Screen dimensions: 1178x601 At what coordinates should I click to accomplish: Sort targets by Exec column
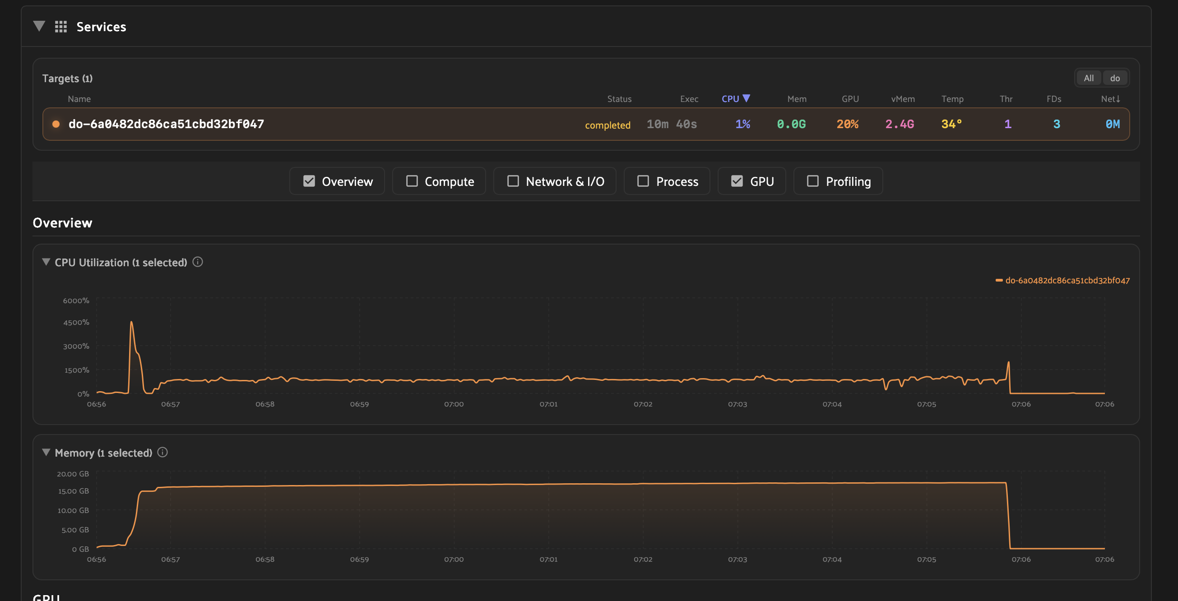coord(689,99)
